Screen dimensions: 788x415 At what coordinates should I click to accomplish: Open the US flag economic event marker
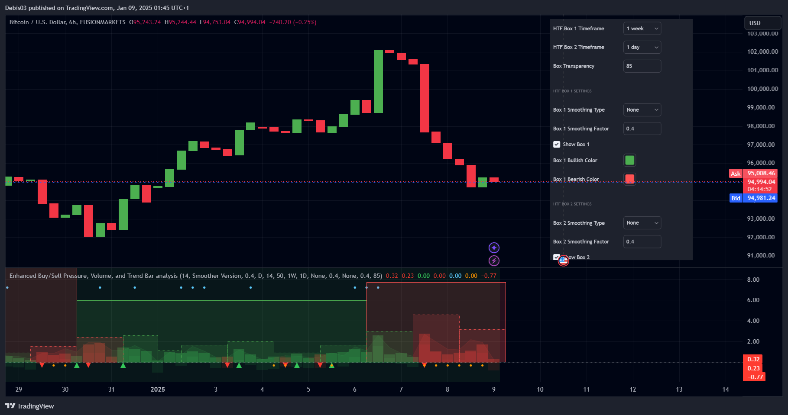pyautogui.click(x=563, y=261)
